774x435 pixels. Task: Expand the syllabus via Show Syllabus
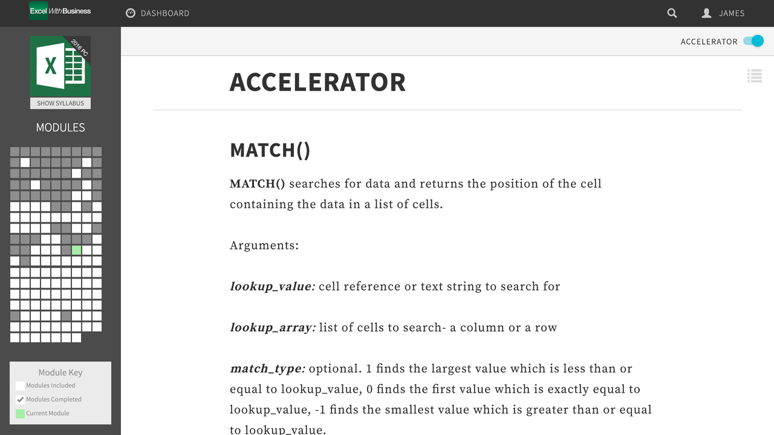pos(60,103)
